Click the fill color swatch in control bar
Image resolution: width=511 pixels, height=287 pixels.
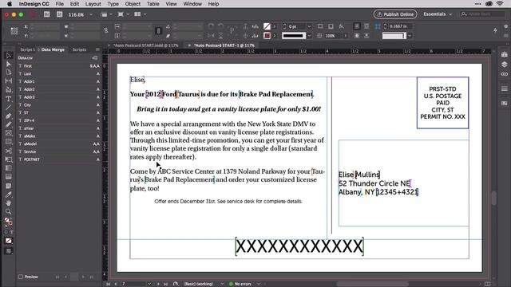click(267, 26)
